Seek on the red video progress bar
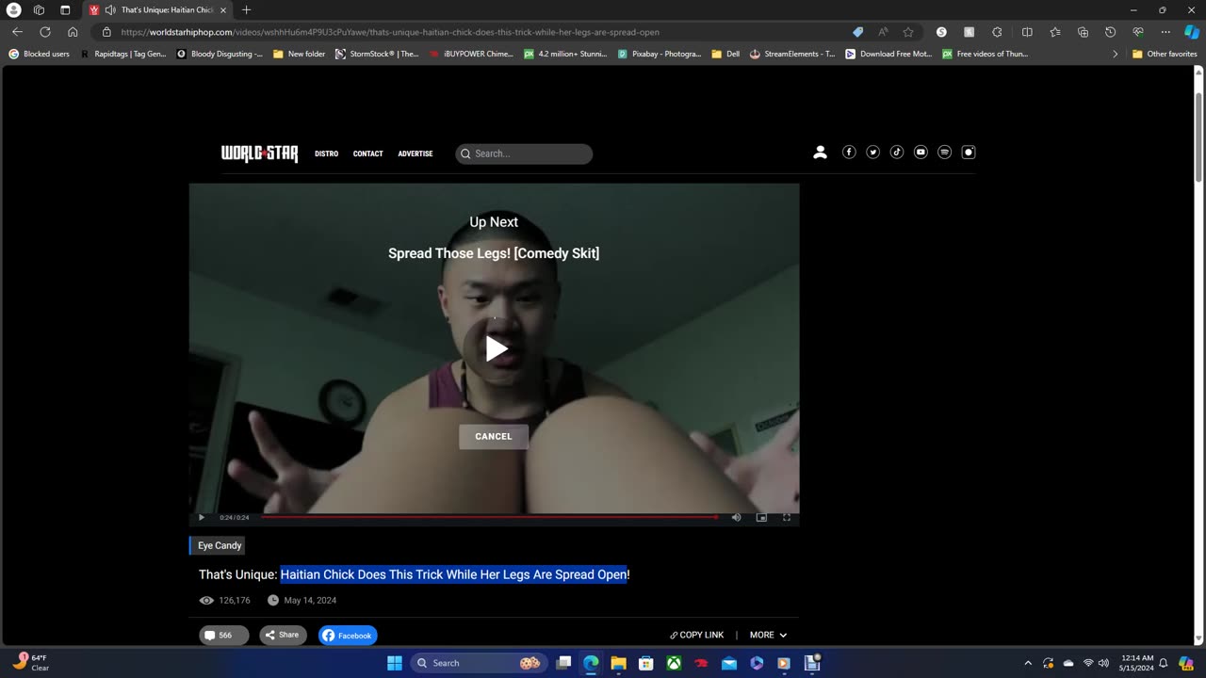This screenshot has width=1206, height=678. (x=489, y=517)
